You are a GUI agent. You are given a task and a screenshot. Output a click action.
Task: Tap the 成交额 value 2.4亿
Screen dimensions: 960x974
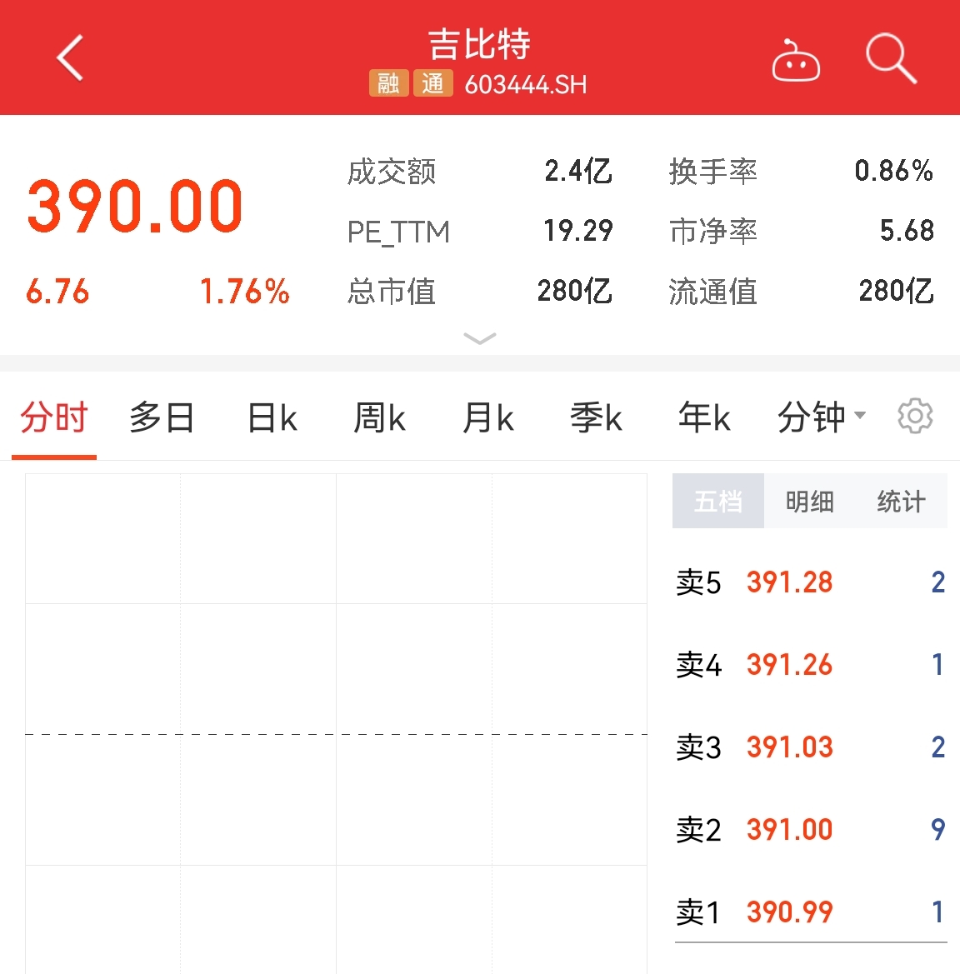(x=577, y=171)
